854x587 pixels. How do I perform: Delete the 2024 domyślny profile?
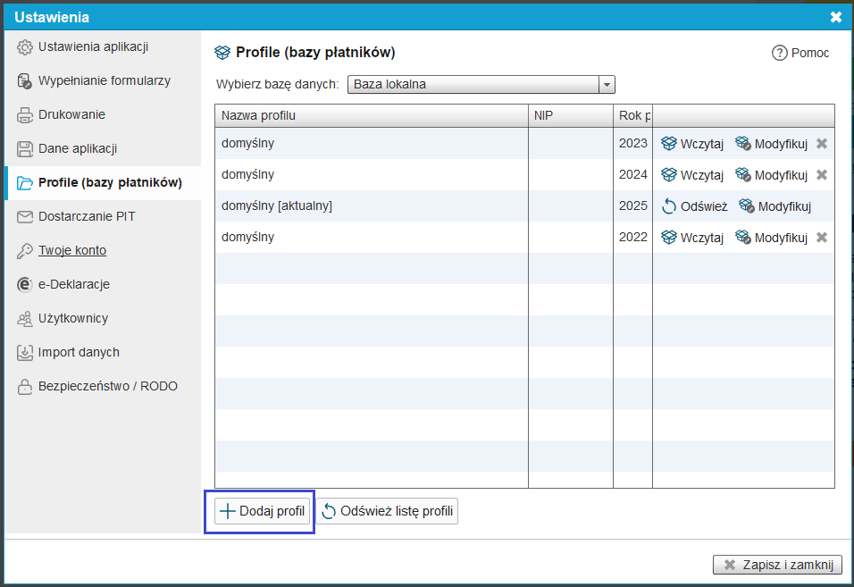pos(822,175)
